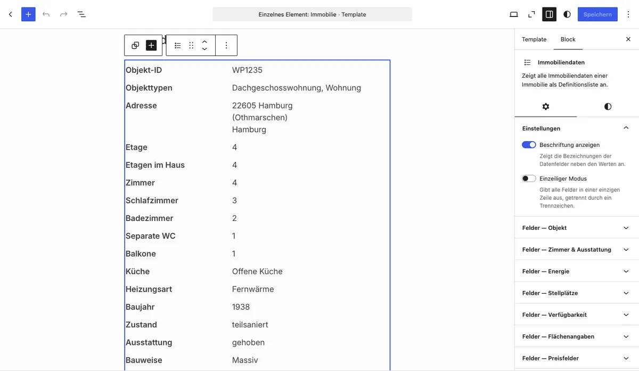Click the Objekttypen label
639x371 pixels.
[149, 88]
